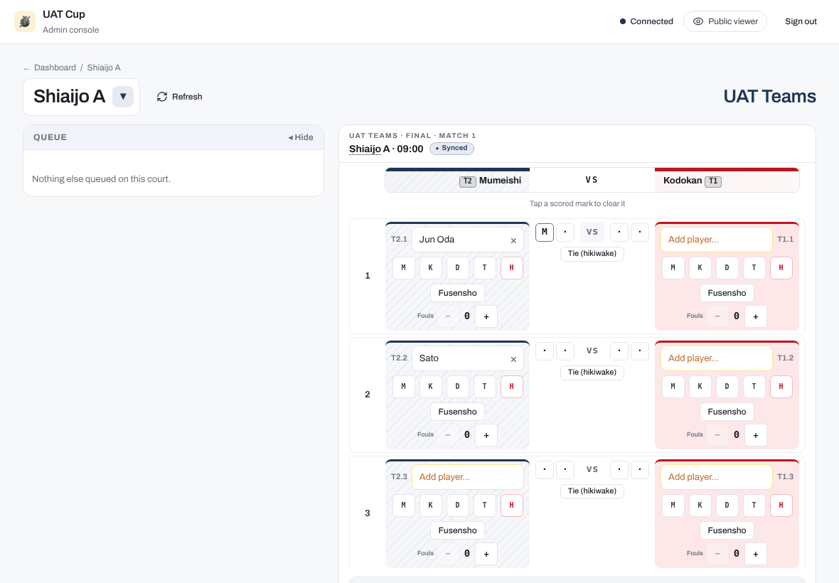Screen dimensions: 839x583
Task: Add player in the T1.2 field
Action: pos(716,358)
